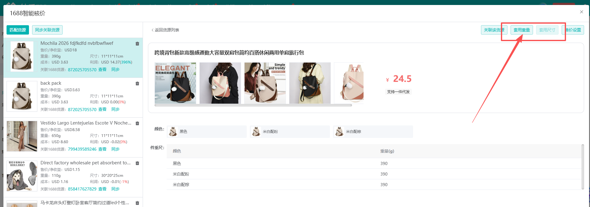The height and width of the screenshot is (207, 590).
Task: Open the 同步关联货源 tab
Action: [x=47, y=30]
